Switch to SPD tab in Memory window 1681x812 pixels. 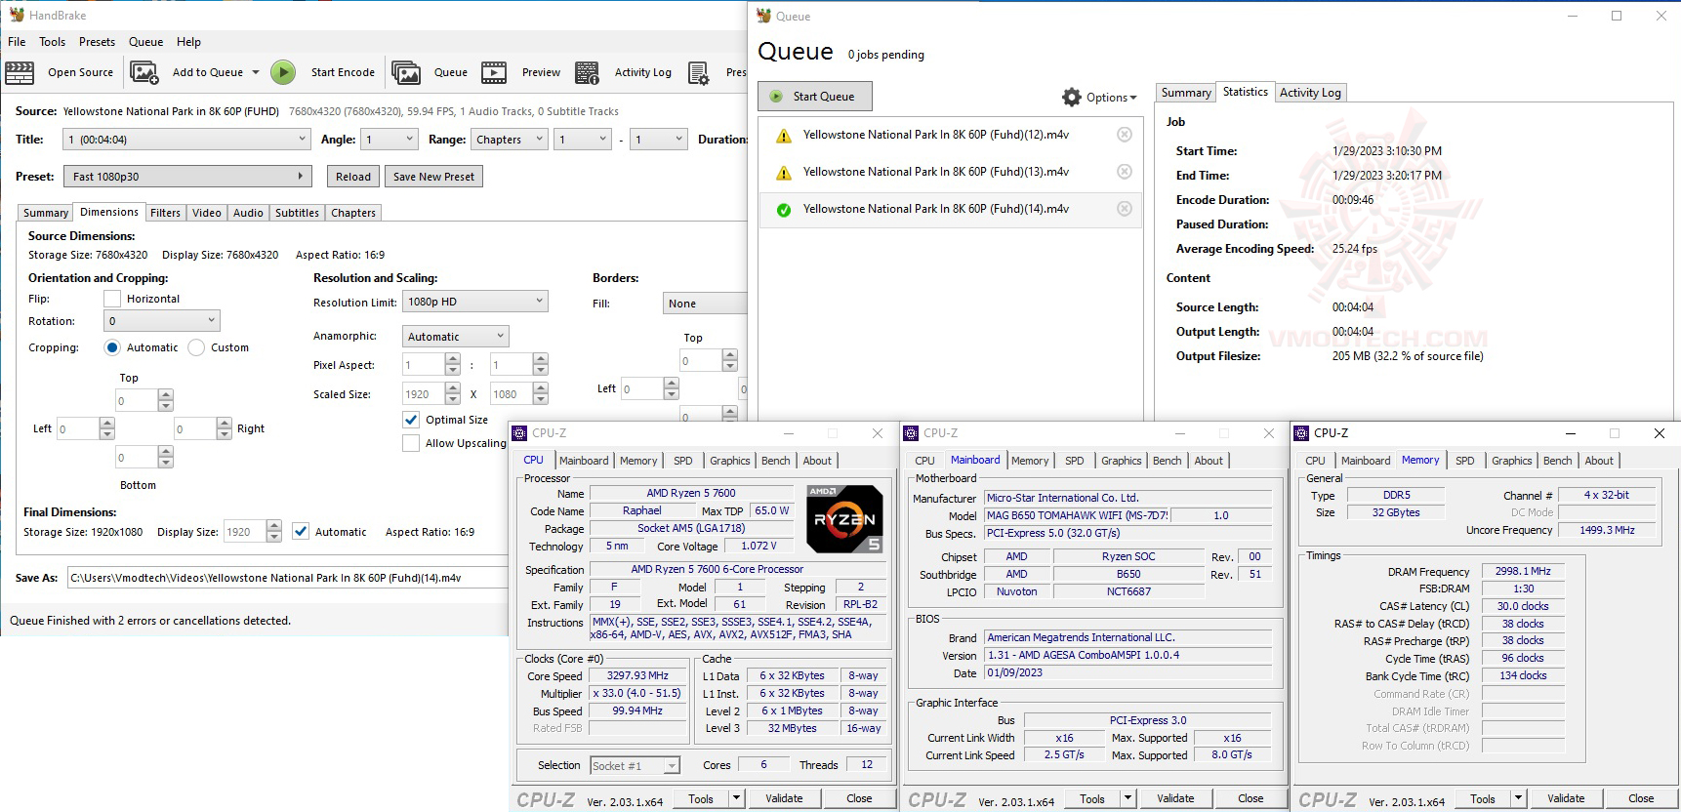[x=1465, y=461]
